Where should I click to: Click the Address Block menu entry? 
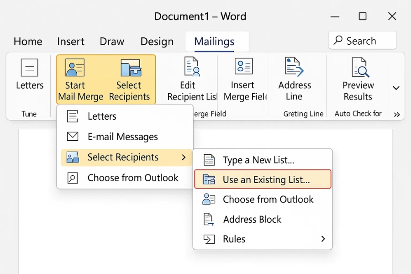point(253,219)
